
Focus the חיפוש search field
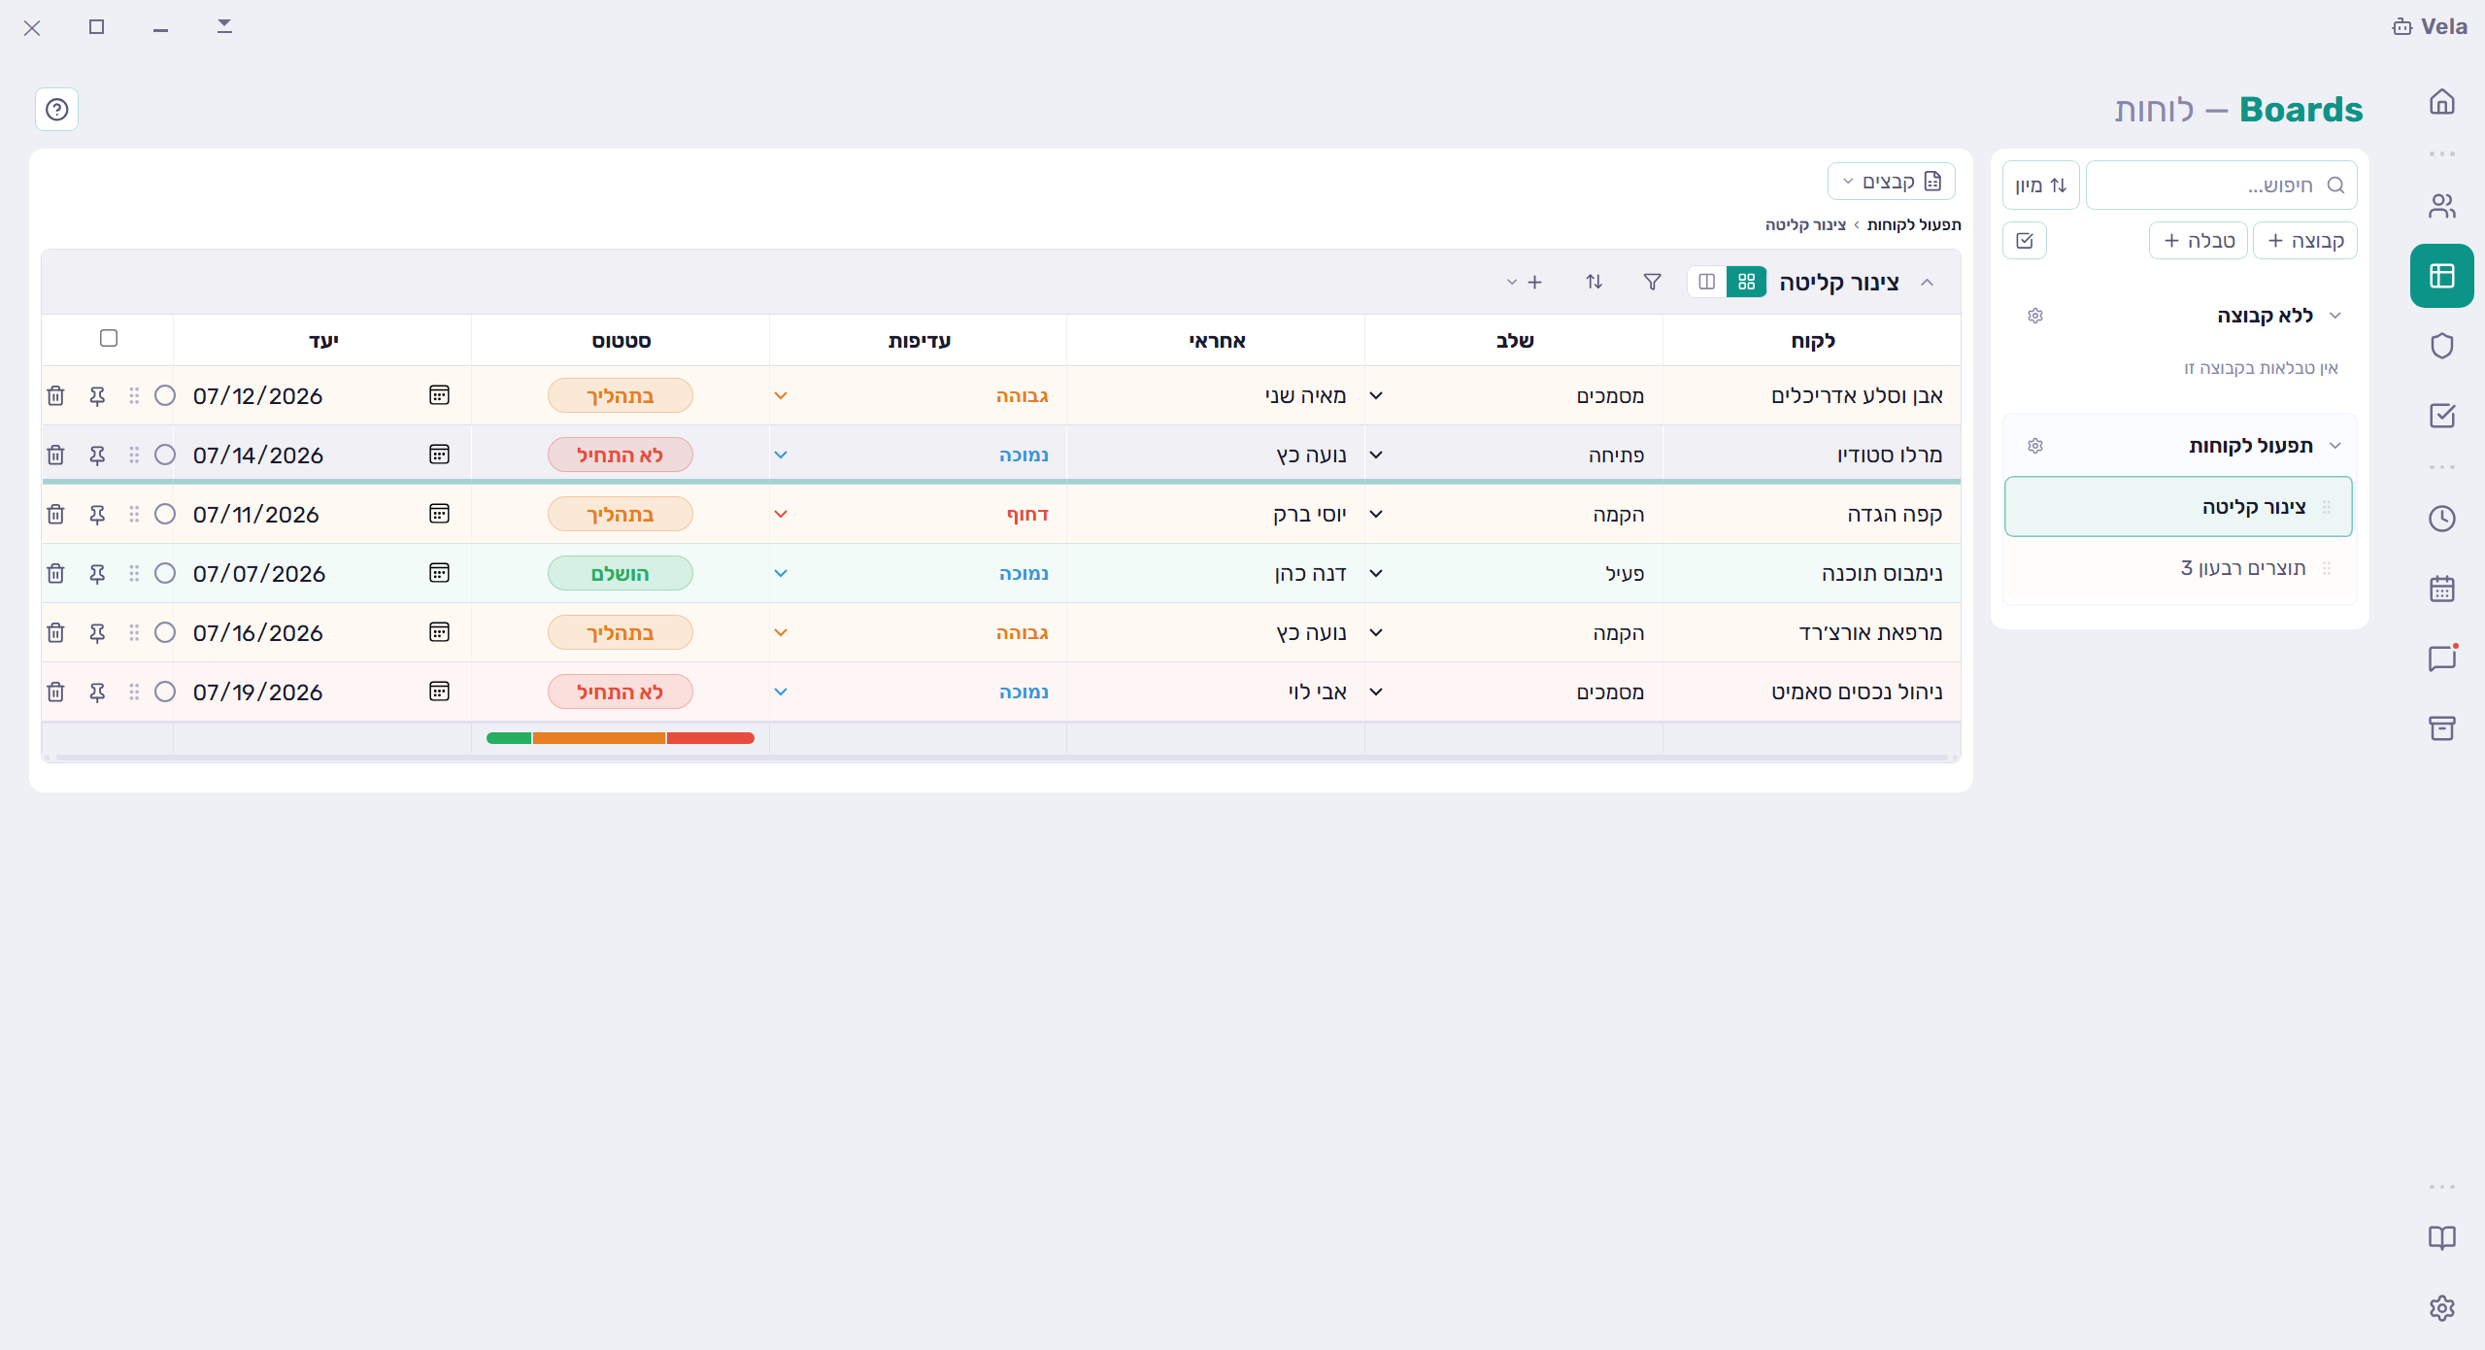[2221, 185]
